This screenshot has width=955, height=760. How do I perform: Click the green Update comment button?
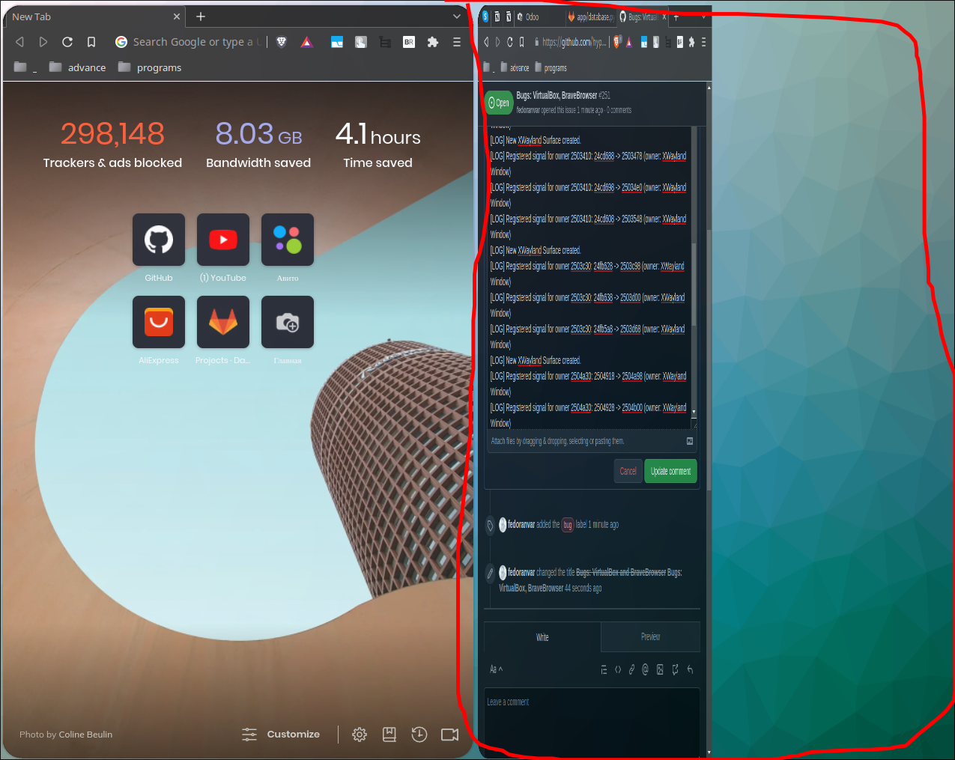[x=670, y=471]
